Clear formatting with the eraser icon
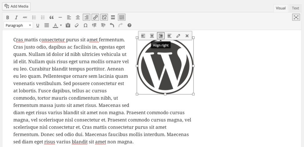 (x=77, y=26)
